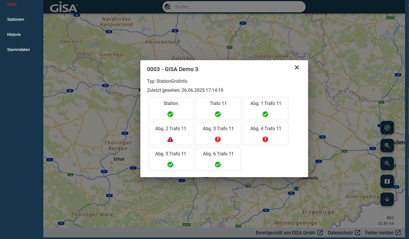Open Historie from the sidebar
Image resolution: width=409 pixels, height=239 pixels.
[14, 34]
